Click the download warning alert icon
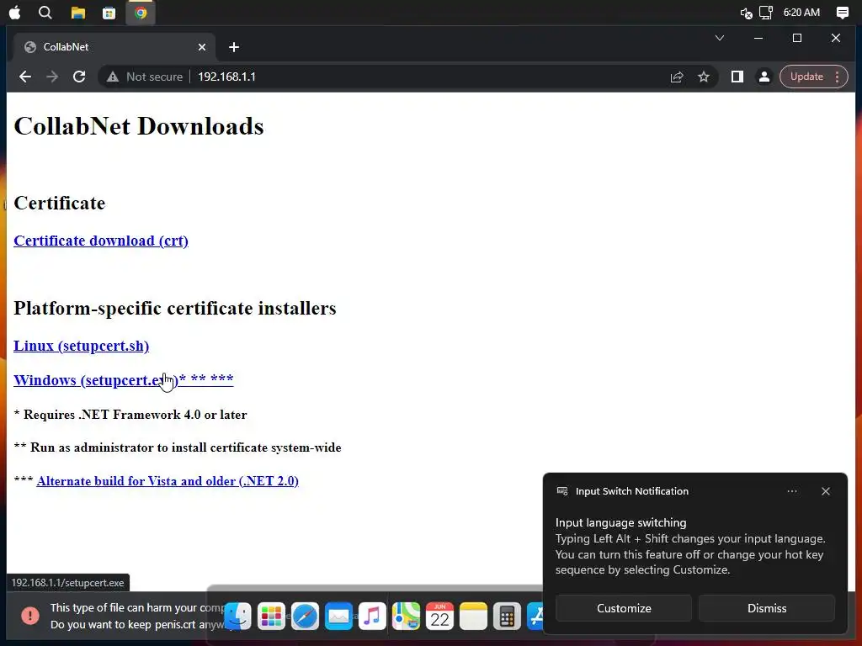 30,616
